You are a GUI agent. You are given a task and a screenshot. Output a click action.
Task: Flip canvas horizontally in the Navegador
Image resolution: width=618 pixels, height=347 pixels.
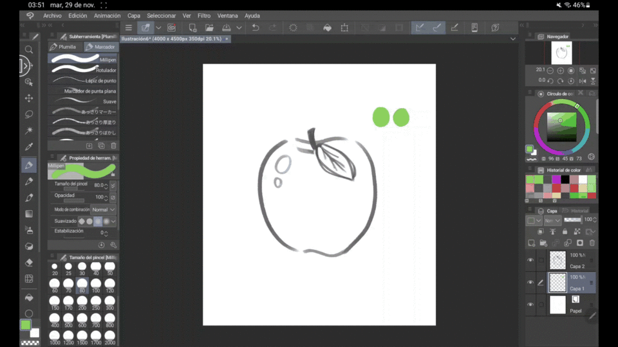[583, 81]
